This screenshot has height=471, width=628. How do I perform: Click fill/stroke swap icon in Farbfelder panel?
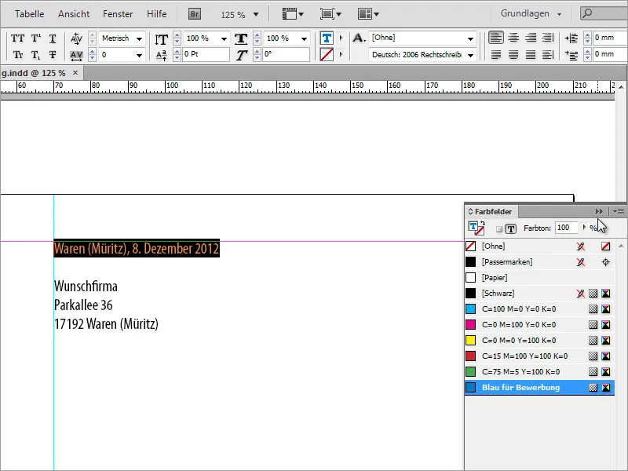[x=483, y=222]
